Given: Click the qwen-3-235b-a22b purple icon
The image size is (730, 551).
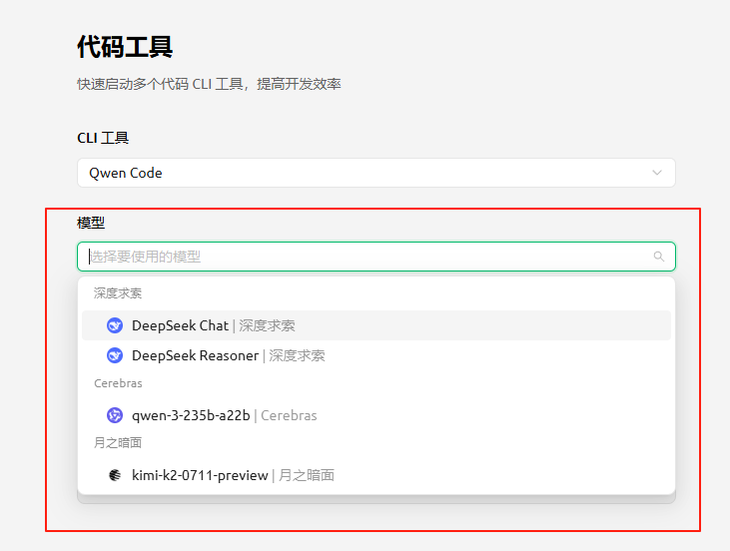Looking at the screenshot, I should (x=115, y=415).
